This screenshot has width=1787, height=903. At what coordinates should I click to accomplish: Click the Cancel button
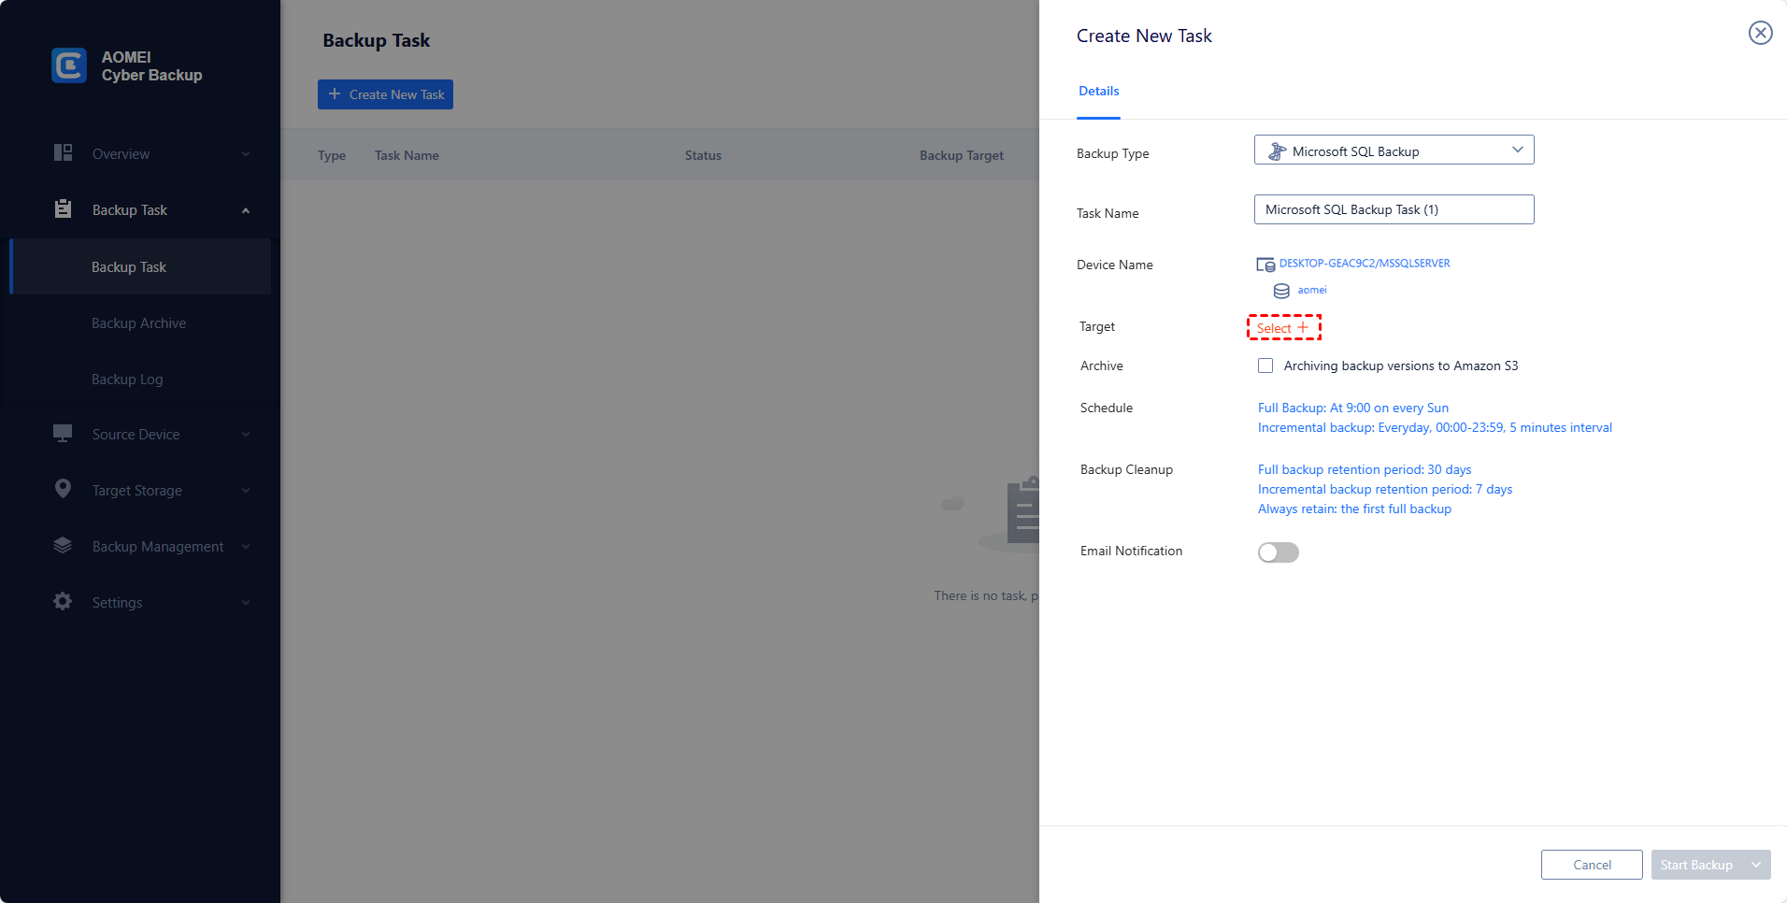click(x=1591, y=865)
